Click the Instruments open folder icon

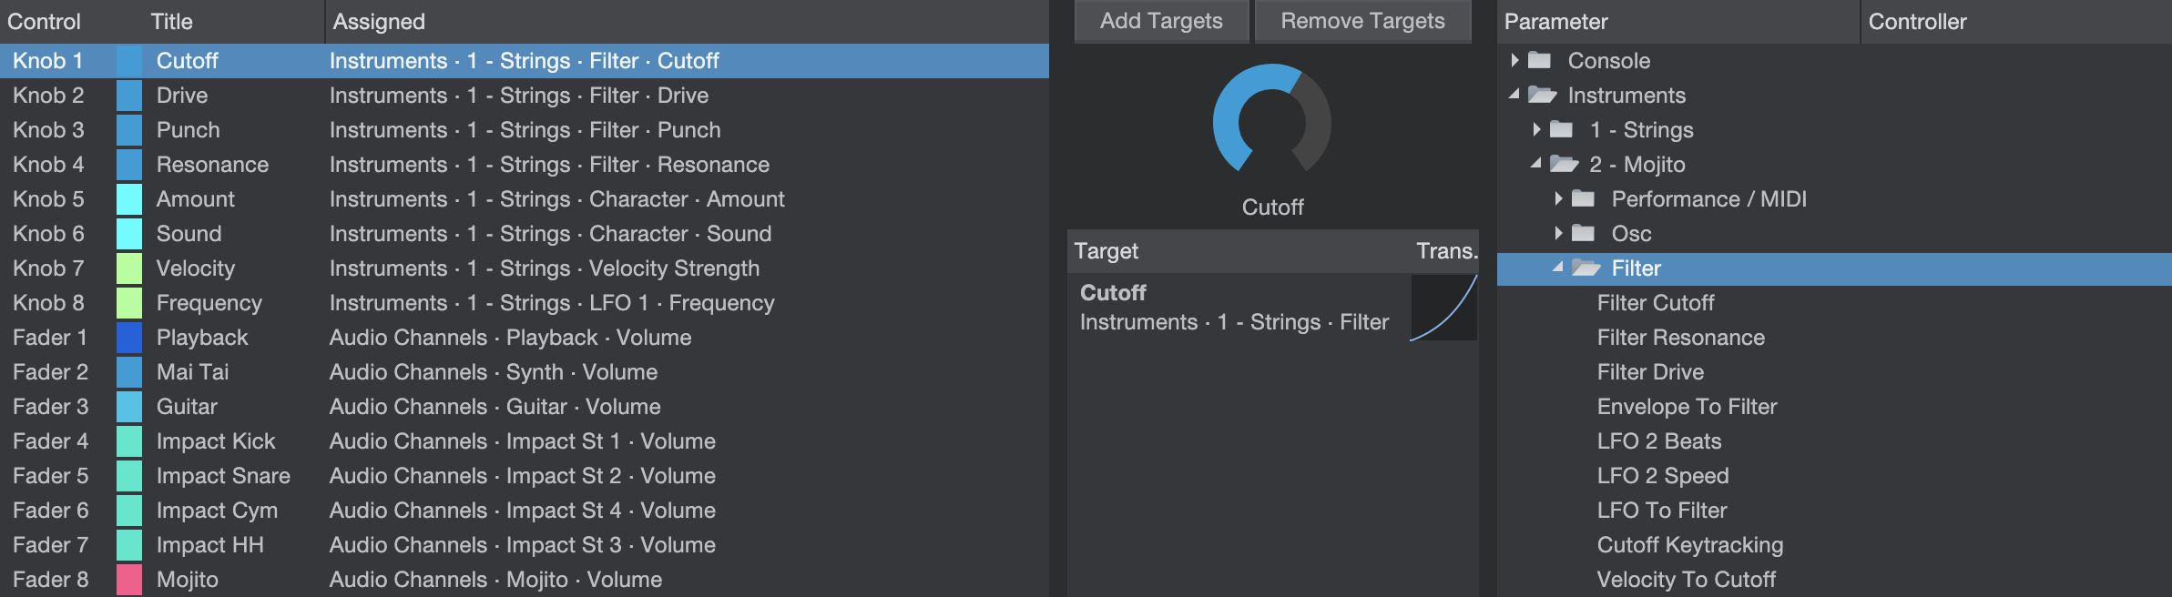click(1542, 96)
